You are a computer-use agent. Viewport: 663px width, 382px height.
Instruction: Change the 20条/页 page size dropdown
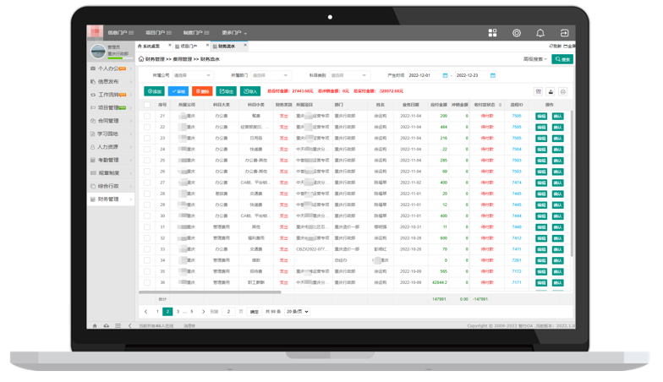297,312
